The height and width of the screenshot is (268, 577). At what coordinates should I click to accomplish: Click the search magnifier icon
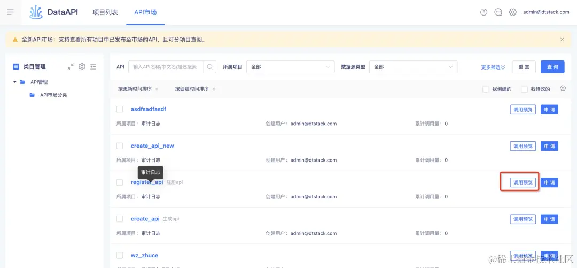[210, 67]
